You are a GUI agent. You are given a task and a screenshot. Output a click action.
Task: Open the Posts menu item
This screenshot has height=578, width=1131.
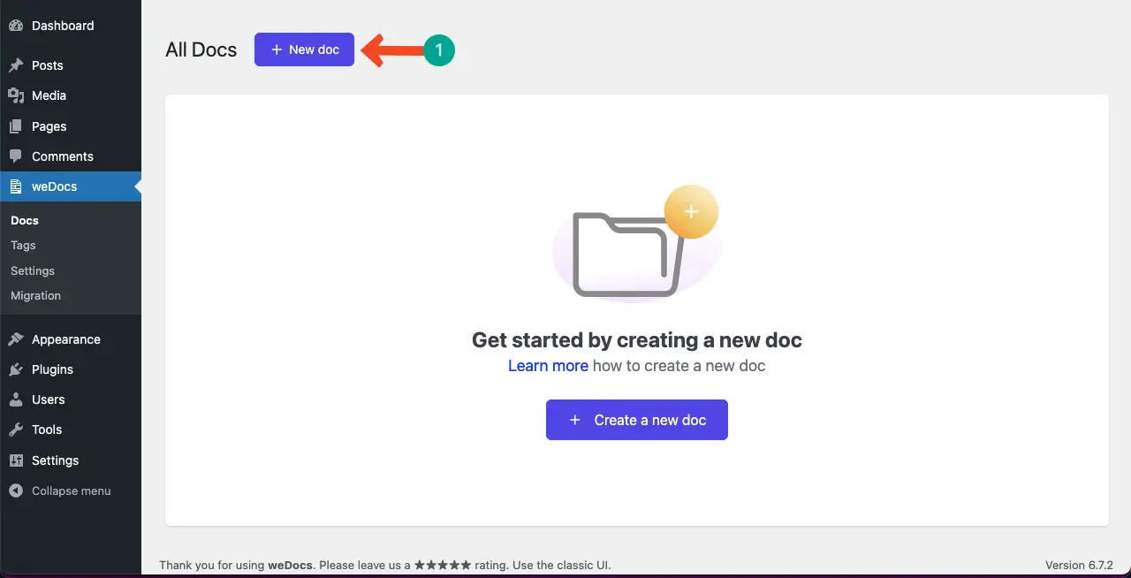[71, 65]
